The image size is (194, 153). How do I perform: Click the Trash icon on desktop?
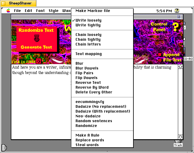pos(178,143)
